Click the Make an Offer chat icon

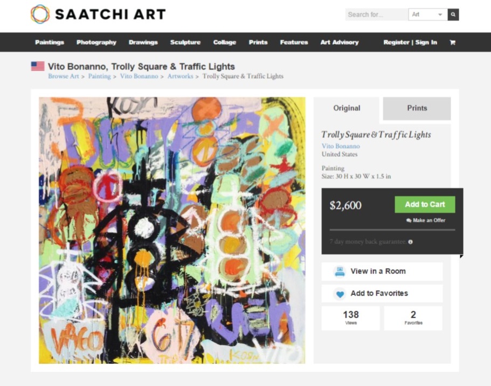click(x=409, y=220)
